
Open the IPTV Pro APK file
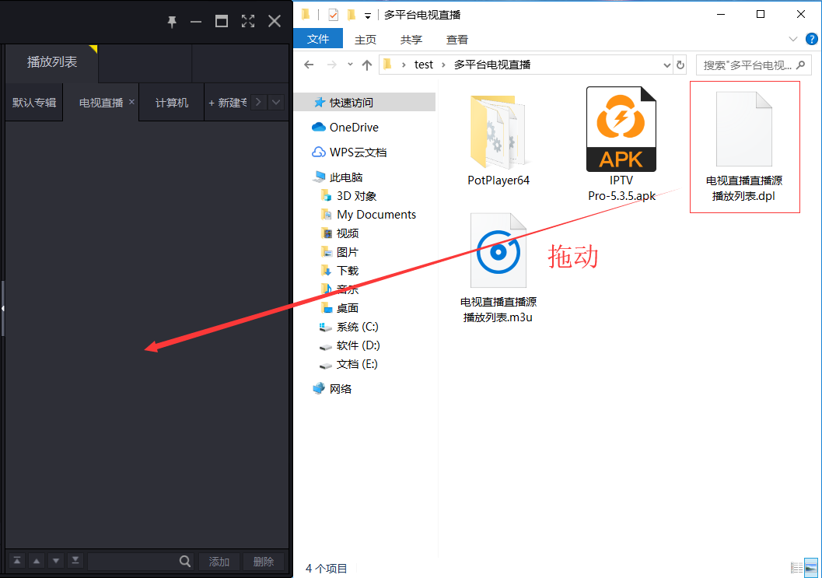(x=621, y=128)
